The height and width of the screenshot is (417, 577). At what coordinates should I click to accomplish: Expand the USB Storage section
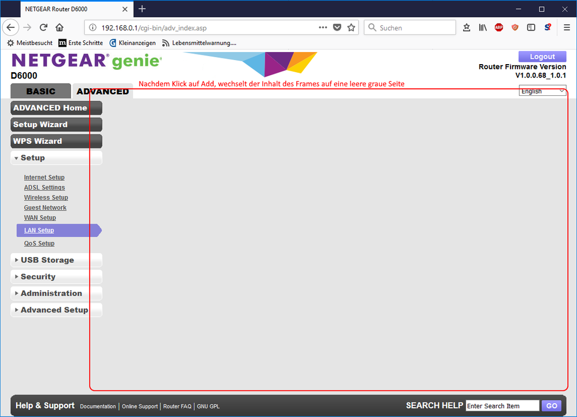(56, 260)
